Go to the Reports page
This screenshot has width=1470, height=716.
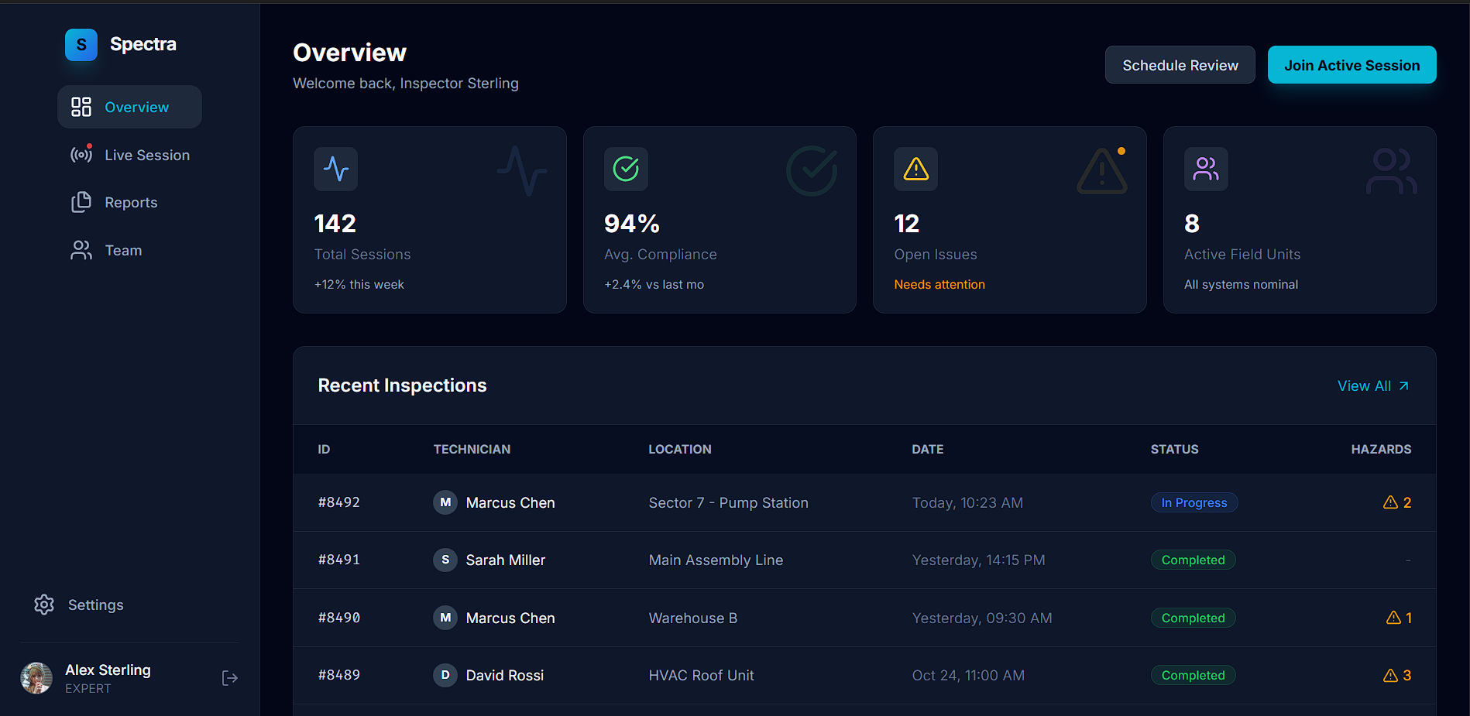point(129,202)
